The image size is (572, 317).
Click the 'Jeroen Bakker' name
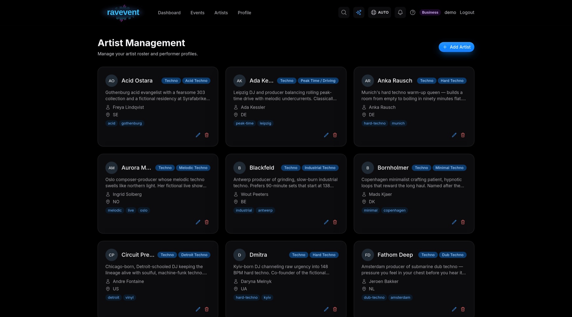tap(384, 281)
